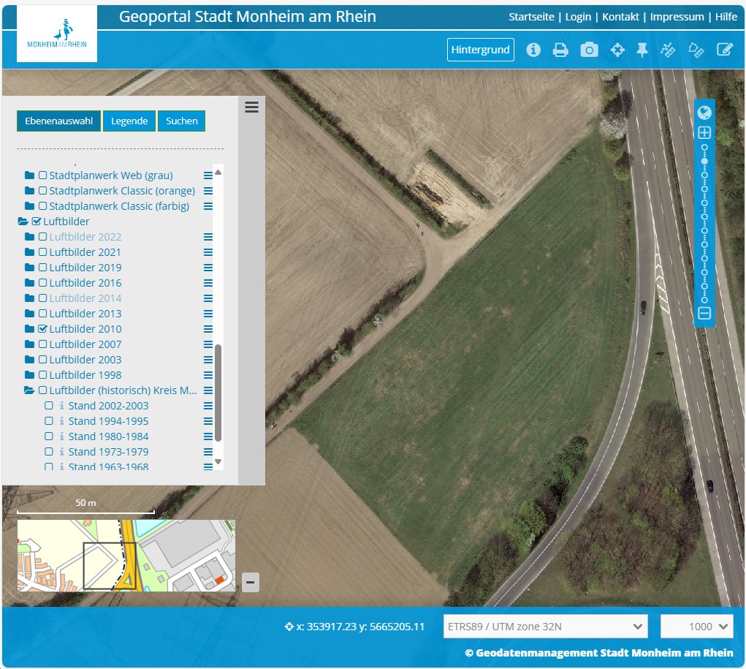Image resolution: width=746 pixels, height=669 pixels.
Task: Zoom out with the minus icon on the zoom bar
Action: (704, 313)
